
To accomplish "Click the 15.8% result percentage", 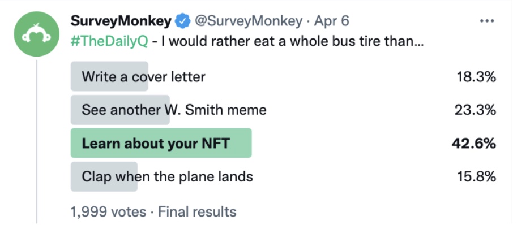I will coord(476,177).
